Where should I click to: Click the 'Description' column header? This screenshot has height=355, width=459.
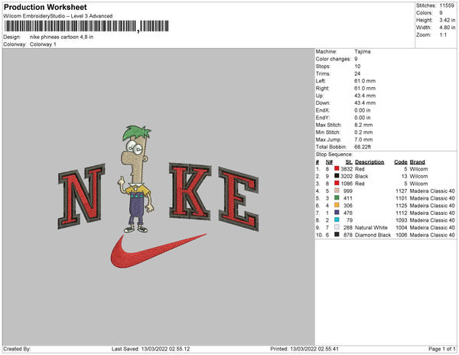coord(369,162)
